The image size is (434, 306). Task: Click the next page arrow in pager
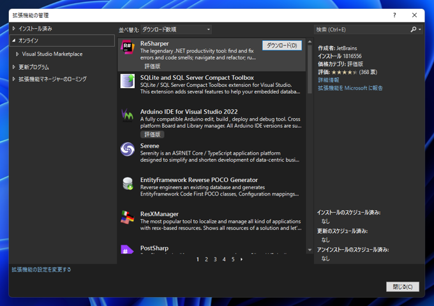242,259
